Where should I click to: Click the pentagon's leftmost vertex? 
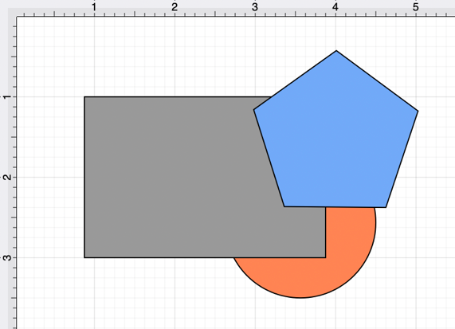click(254, 110)
